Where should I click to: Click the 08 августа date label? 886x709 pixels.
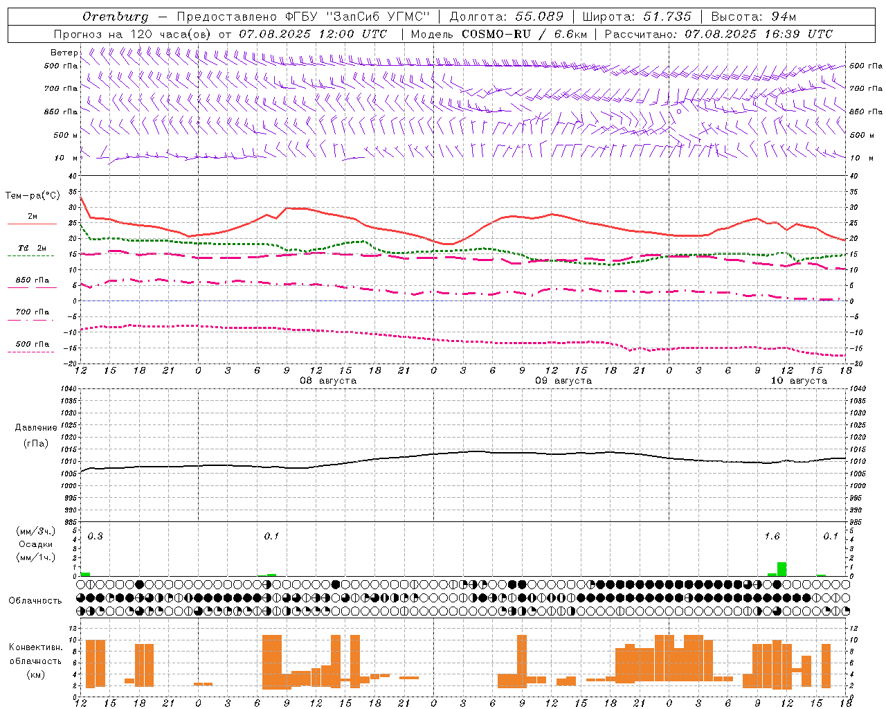point(328,381)
